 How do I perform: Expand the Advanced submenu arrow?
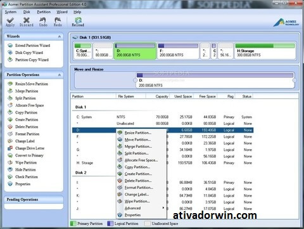click(163, 208)
